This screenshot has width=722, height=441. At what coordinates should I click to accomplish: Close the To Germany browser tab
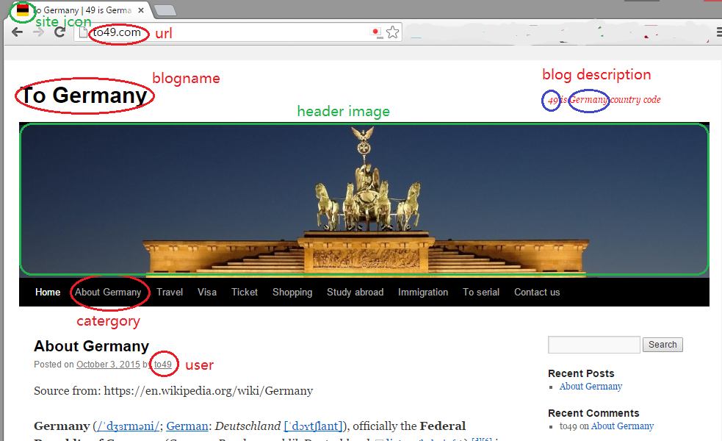pyautogui.click(x=141, y=10)
